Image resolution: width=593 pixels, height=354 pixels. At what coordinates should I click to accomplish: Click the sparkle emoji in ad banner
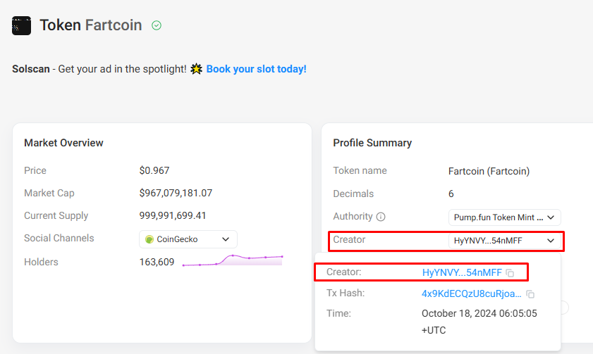(x=196, y=69)
